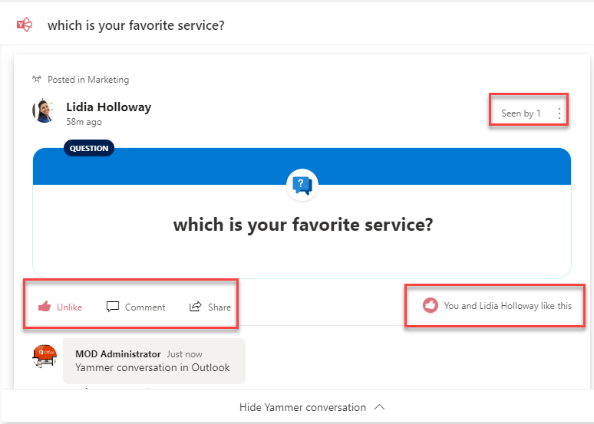The image size is (594, 424).
Task: Click the Share arrow icon
Action: tap(196, 307)
